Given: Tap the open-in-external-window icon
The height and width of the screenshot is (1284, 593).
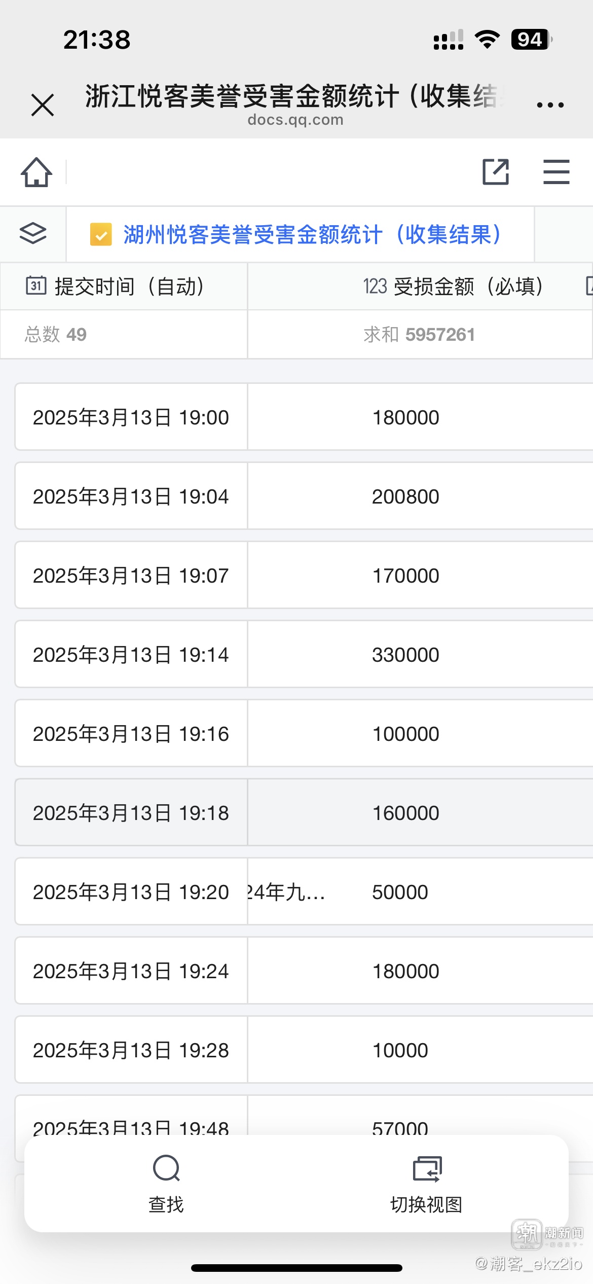Looking at the screenshot, I should coord(495,172).
